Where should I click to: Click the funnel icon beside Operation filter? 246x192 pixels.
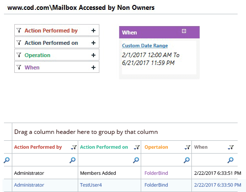[x=19, y=55]
